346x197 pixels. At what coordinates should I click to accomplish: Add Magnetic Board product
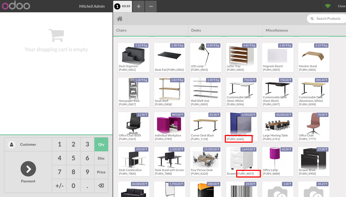tap(278, 58)
